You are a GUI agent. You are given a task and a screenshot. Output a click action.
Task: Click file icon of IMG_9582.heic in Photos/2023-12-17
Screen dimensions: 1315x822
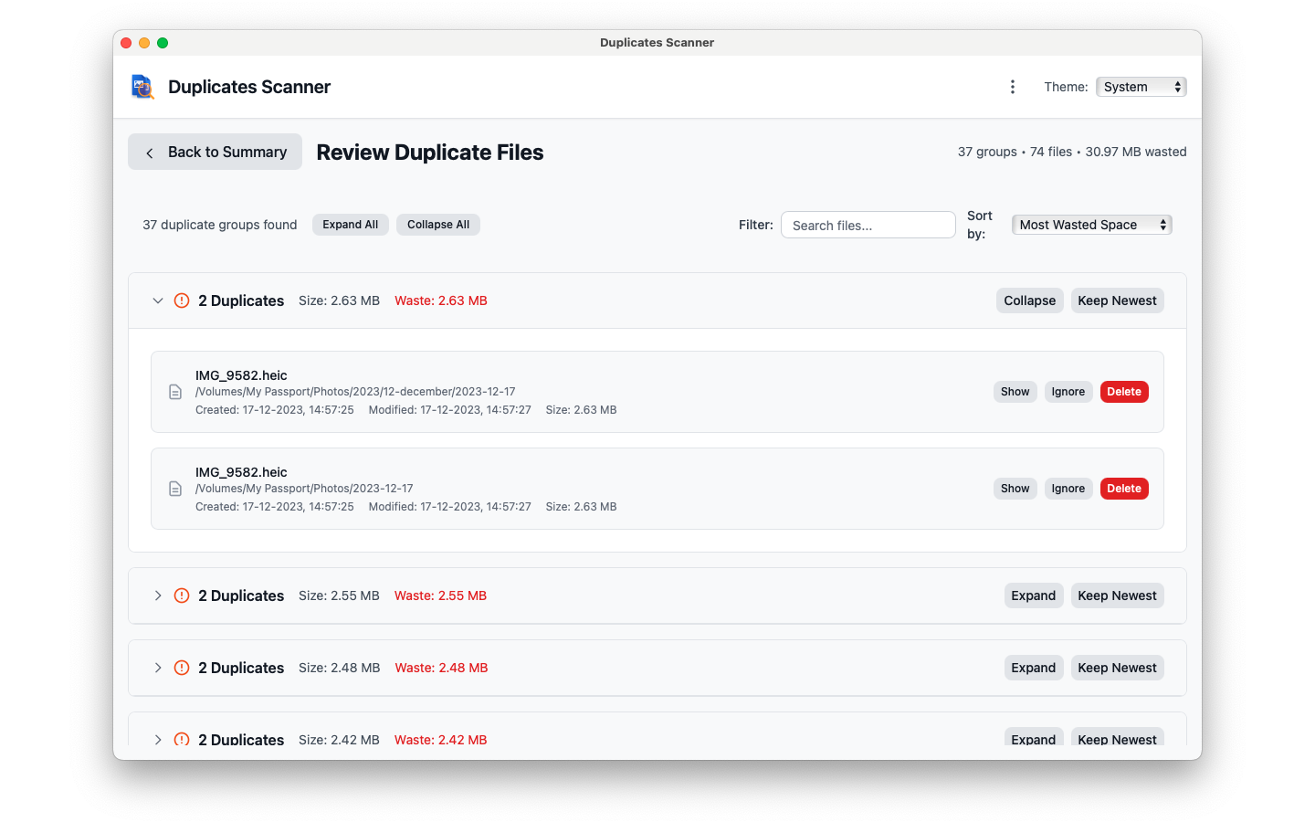pos(175,489)
